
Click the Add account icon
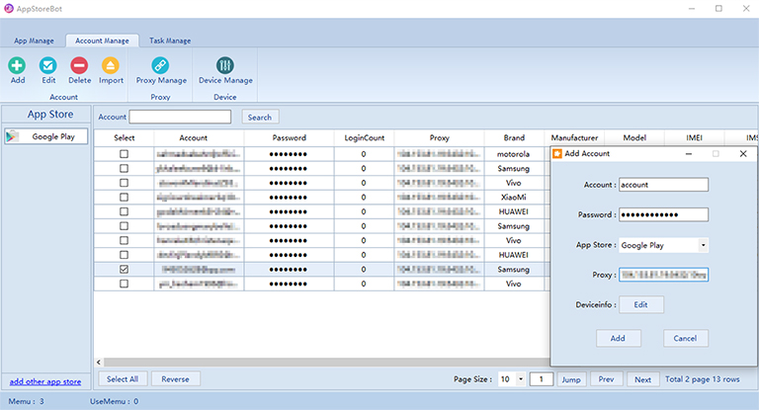[17, 65]
